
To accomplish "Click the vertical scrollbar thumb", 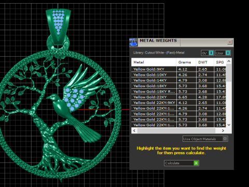I will point(229,73).
